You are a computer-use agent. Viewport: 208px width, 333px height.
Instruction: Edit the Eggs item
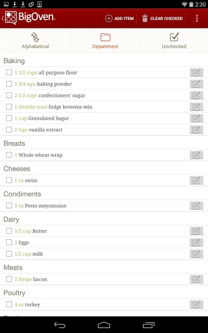(x=196, y=243)
